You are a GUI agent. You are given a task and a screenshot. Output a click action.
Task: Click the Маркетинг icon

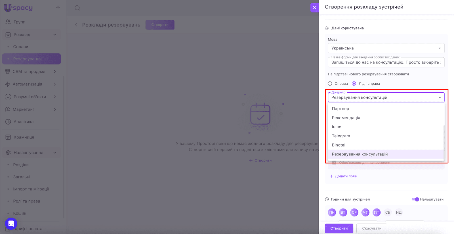coord(8,109)
